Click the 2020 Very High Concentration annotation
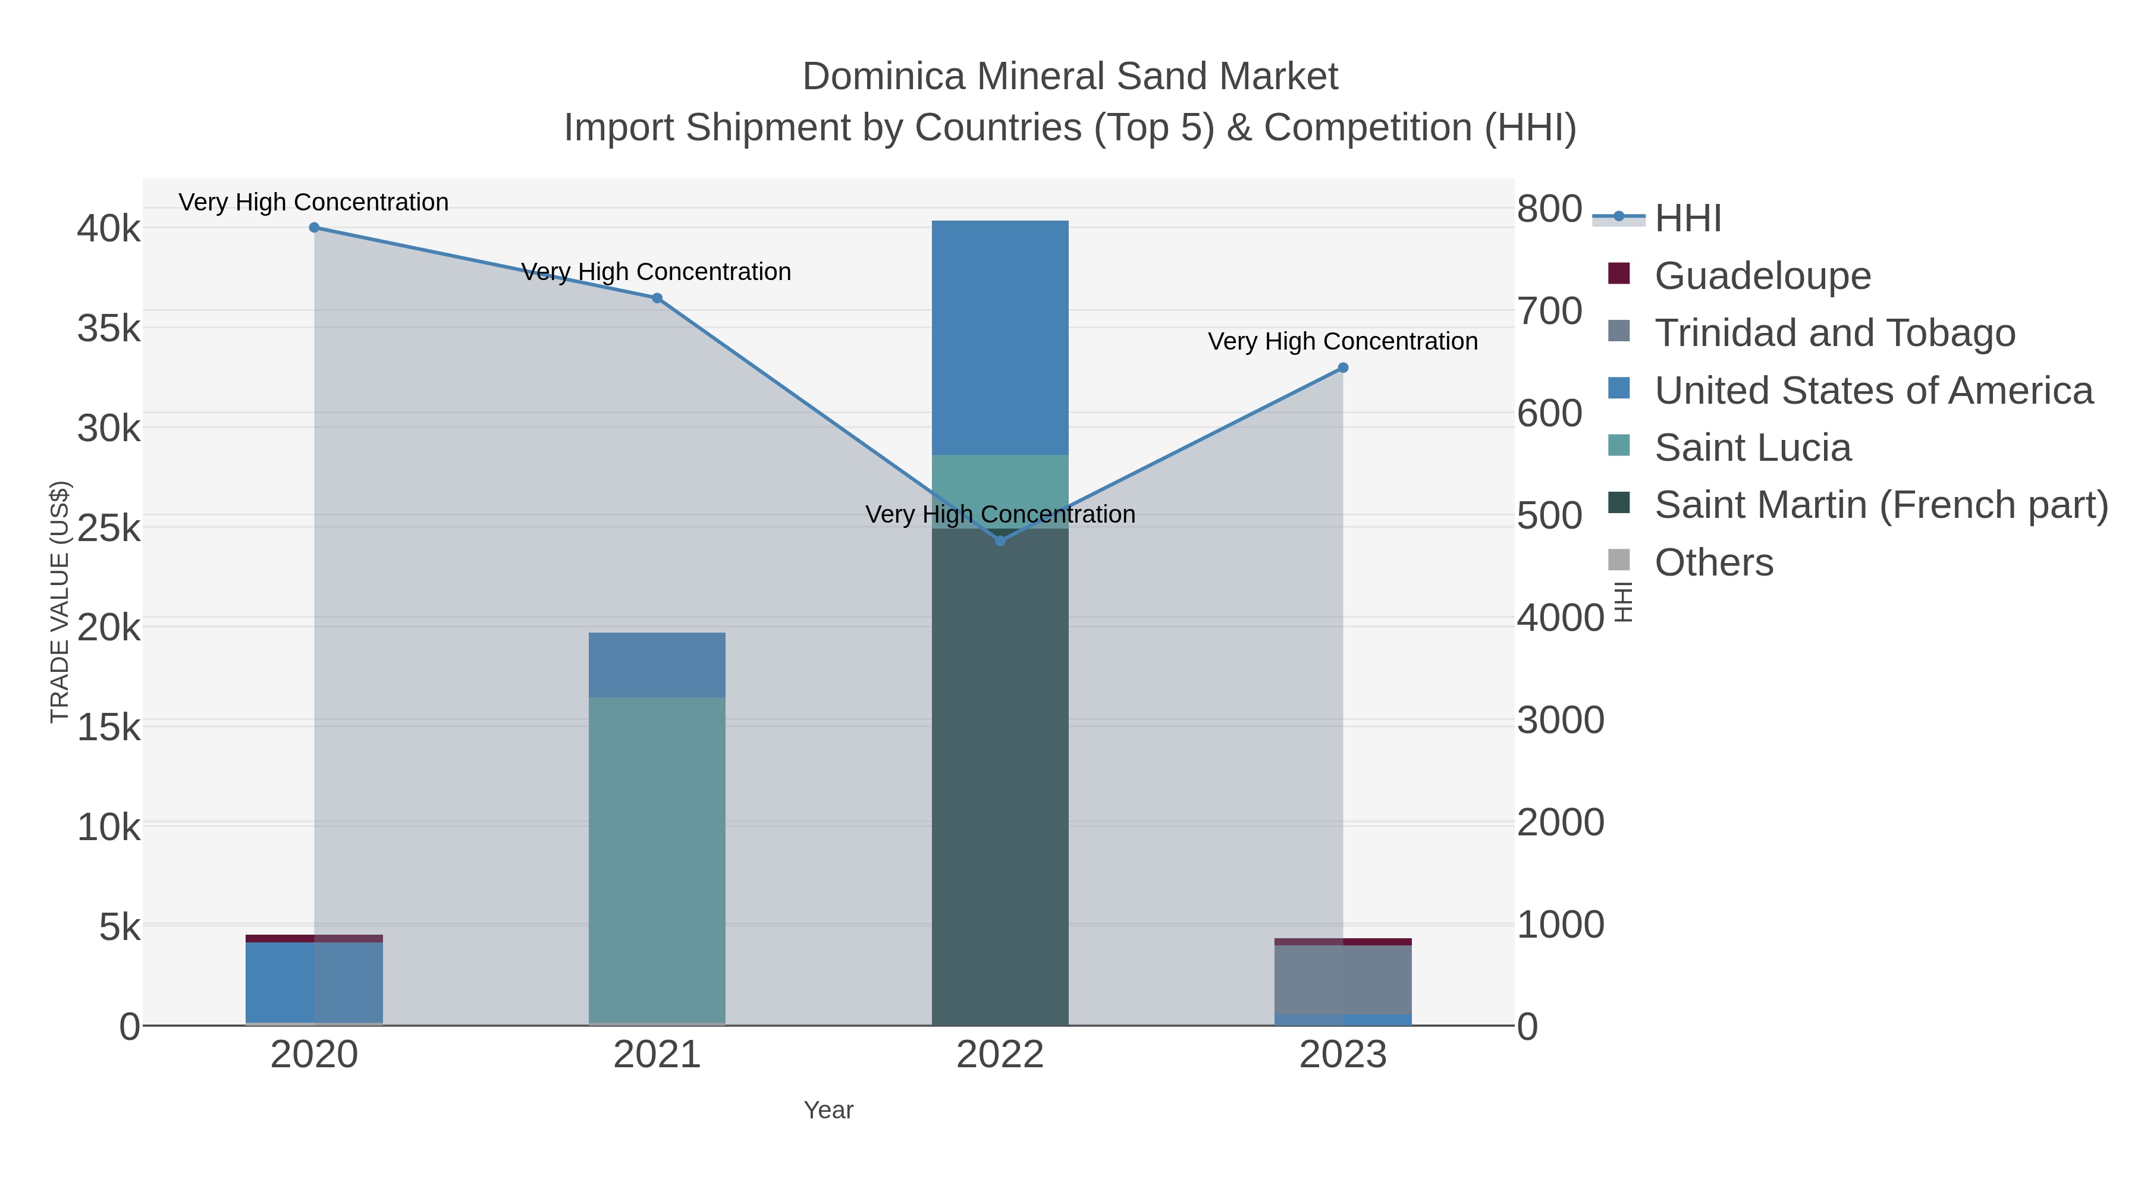The height and width of the screenshot is (1204, 2141). pos(314,203)
